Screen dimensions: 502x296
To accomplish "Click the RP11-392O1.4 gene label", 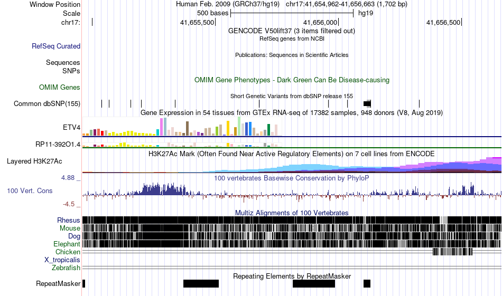I will [x=58, y=145].
